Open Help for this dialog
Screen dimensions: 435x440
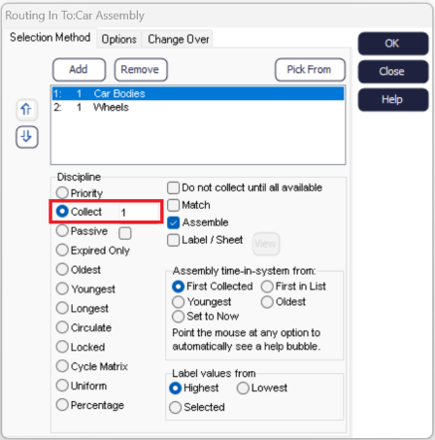393,99
